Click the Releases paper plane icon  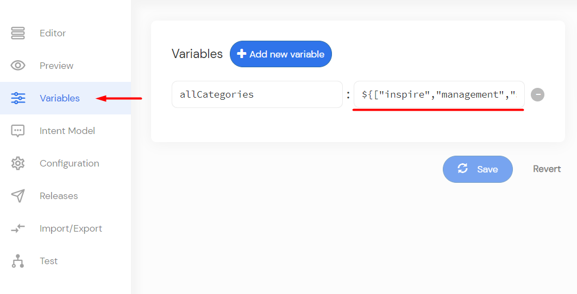(x=18, y=196)
